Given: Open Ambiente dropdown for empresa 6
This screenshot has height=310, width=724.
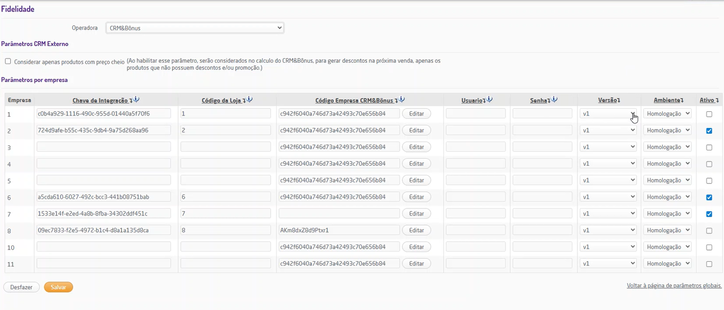Looking at the screenshot, I should (668, 197).
